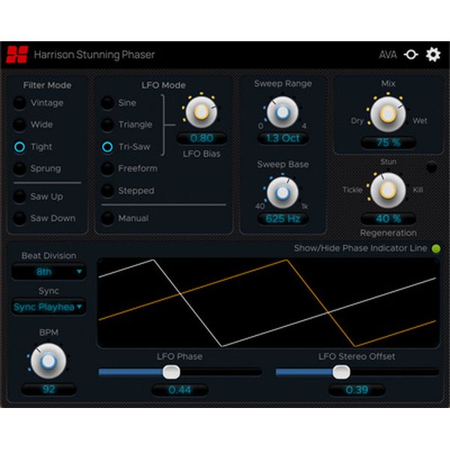Image resolution: width=450 pixels, height=450 pixels.
Task: Click the LFO Stereo Offset slider handle
Action: [341, 371]
